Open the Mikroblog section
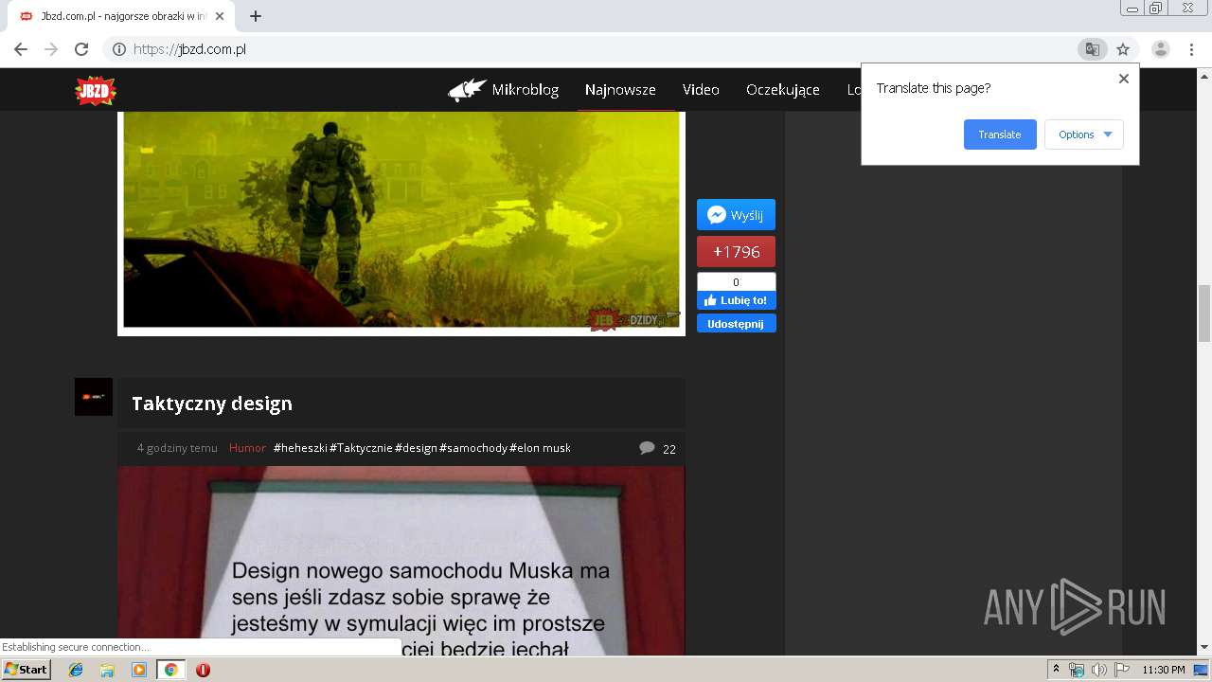 [x=525, y=90]
